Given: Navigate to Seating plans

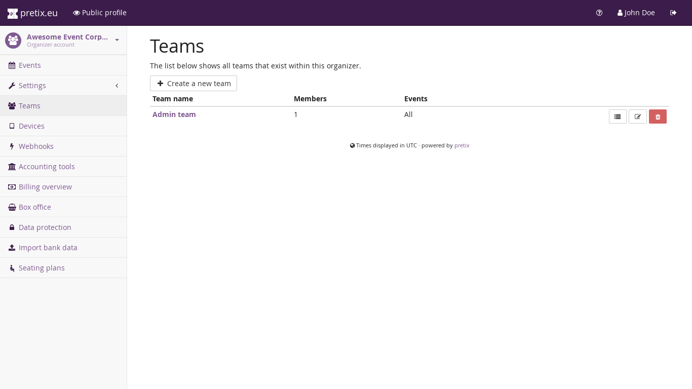Looking at the screenshot, I should point(42,268).
